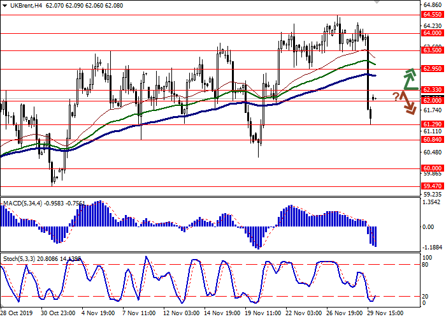Click the 62.950 price level label
Screen dimensions: 446x319
(x=432, y=69)
